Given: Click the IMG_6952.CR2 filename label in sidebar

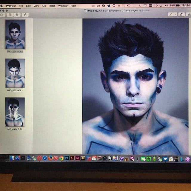Looking at the screenshot, I should 15,52.
